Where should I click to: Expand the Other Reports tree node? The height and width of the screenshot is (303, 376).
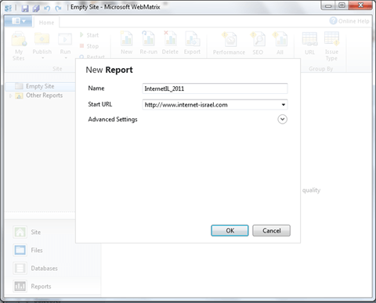click(x=11, y=96)
